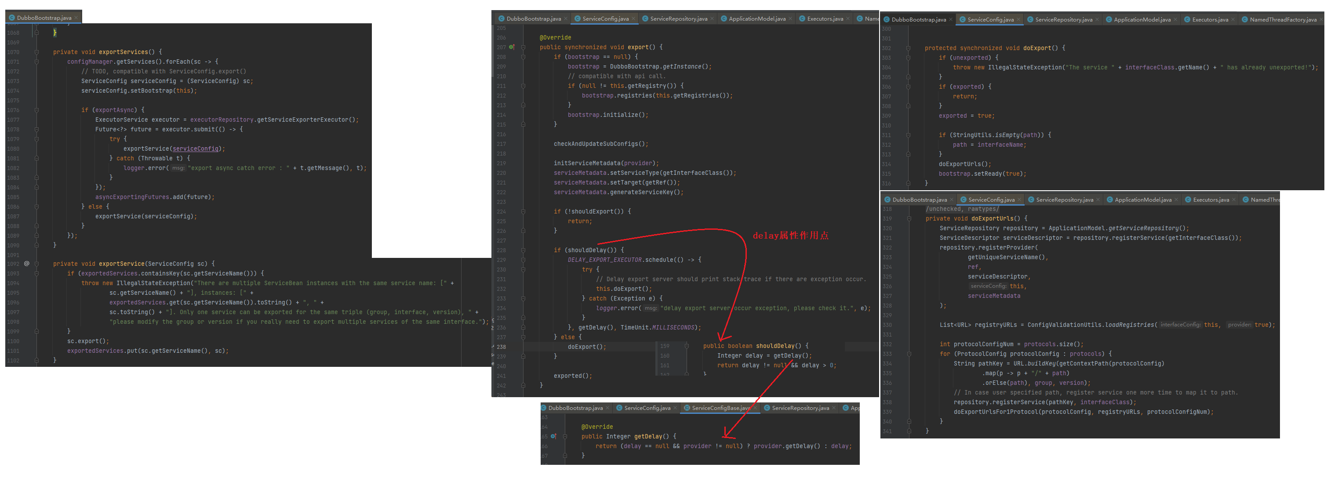1338x478 pixels.
Task: Close the ServiceConfigBase.java tab
Action: pos(756,409)
